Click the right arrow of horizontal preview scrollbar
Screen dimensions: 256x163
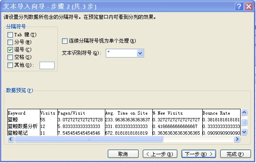[237, 139]
